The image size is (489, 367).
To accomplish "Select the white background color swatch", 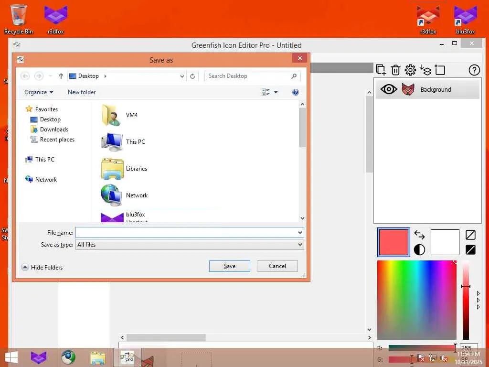I will [445, 242].
